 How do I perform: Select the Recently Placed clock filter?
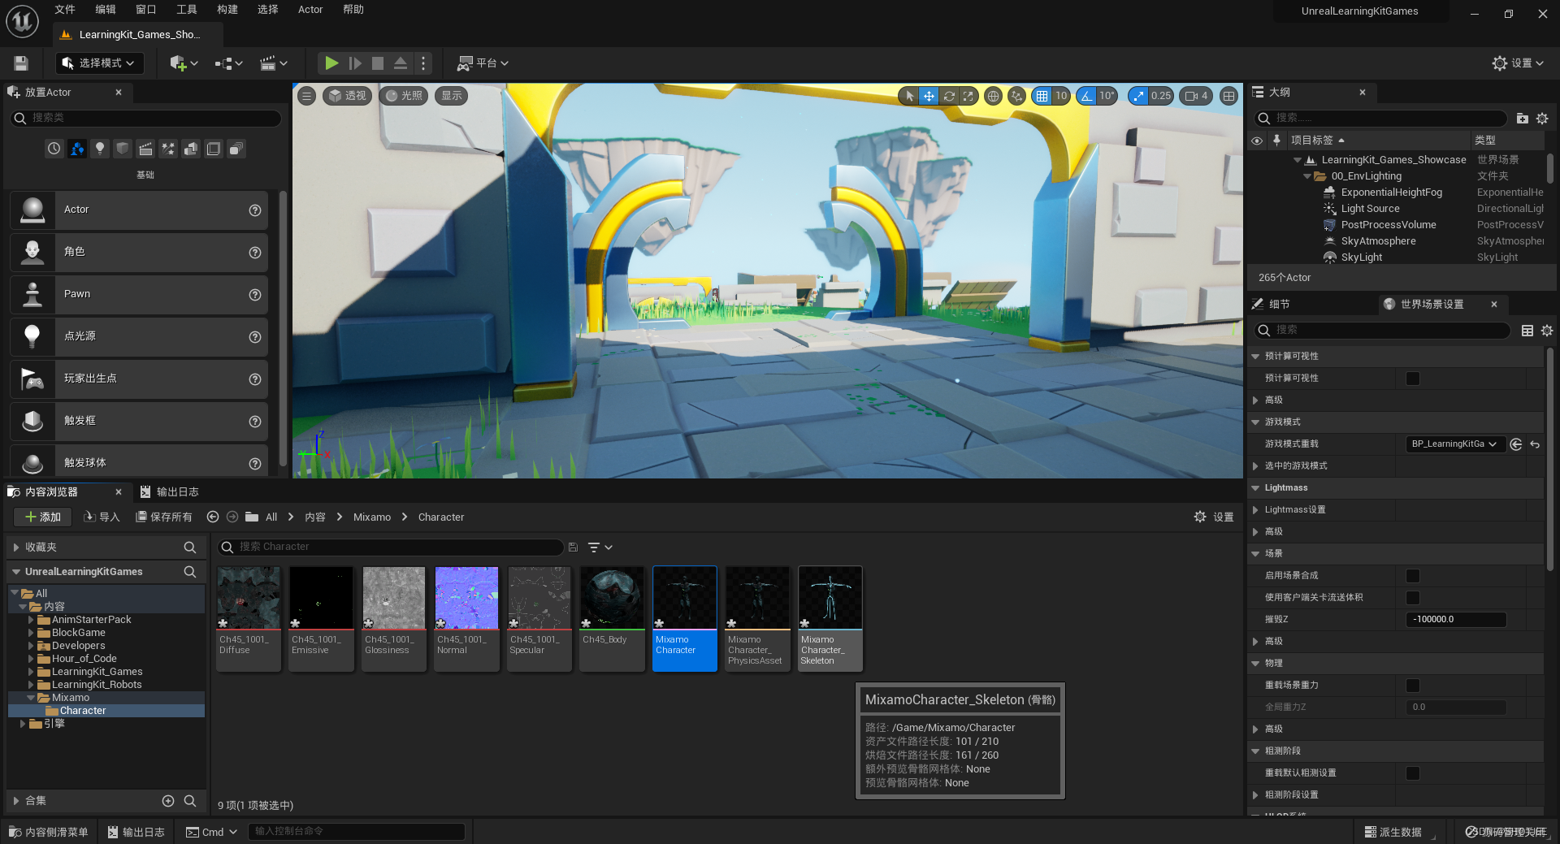(x=54, y=149)
